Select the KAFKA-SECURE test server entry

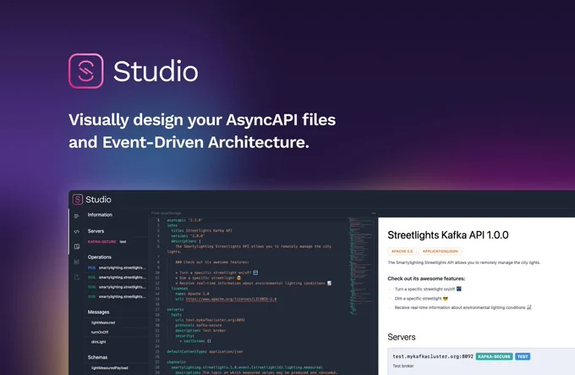coord(107,241)
